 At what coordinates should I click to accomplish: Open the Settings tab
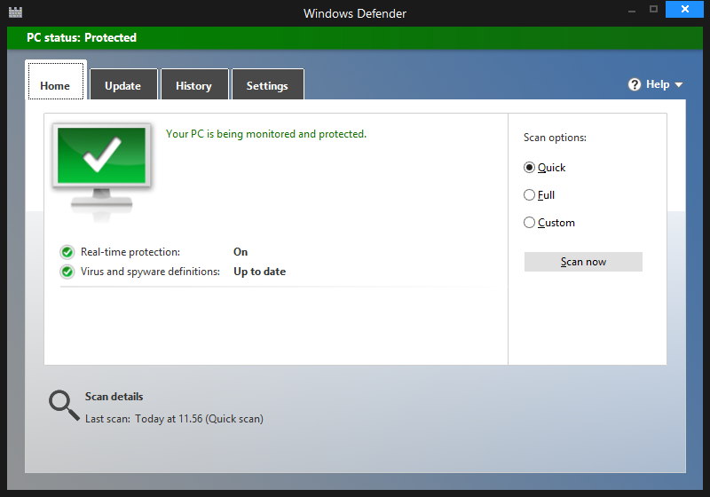268,84
